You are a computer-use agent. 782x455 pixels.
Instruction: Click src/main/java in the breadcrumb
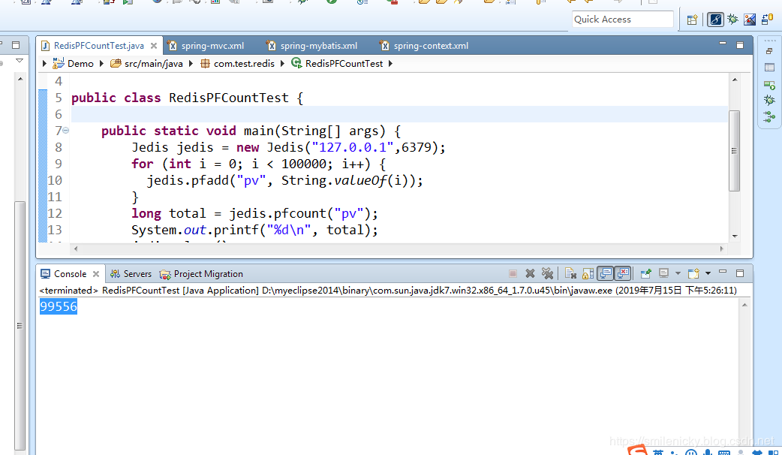[154, 63]
